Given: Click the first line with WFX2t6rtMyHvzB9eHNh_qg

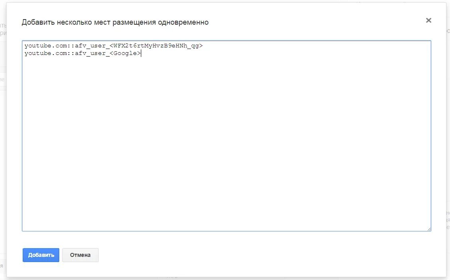Looking at the screenshot, I should 114,46.
